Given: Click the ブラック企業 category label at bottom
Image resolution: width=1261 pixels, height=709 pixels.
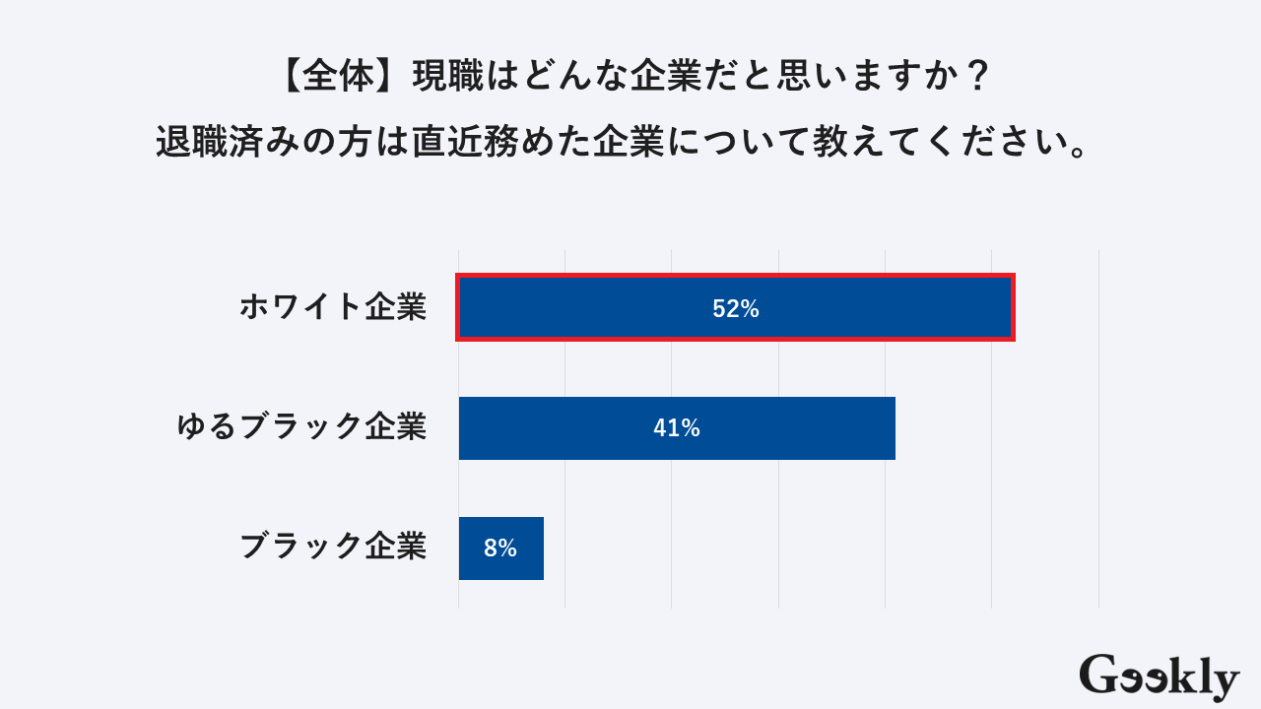Looking at the screenshot, I should click(333, 547).
